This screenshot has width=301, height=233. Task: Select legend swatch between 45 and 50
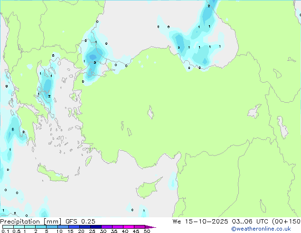[140, 227]
